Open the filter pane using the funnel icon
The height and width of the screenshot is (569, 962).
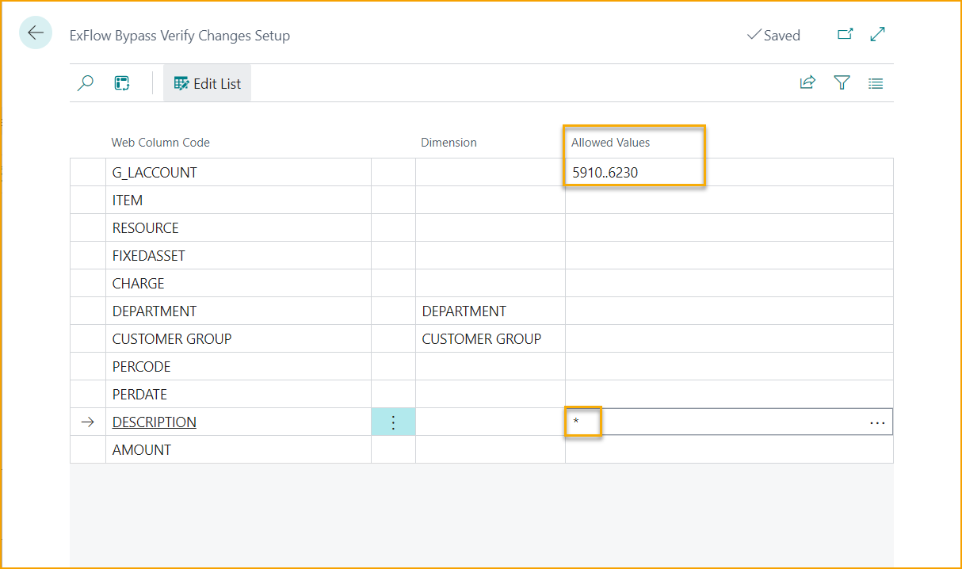842,82
